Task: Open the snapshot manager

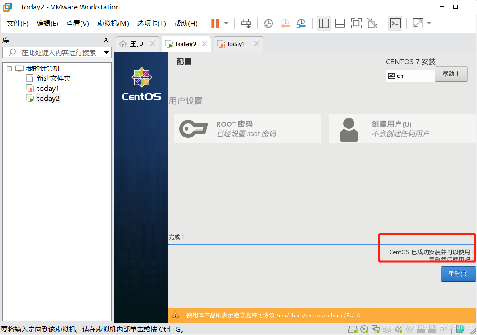Action: (301, 24)
